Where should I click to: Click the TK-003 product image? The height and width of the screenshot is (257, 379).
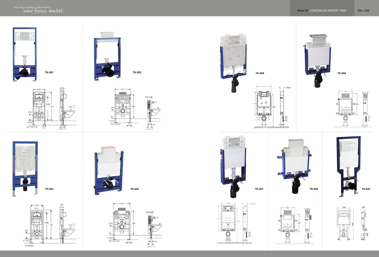25,169
